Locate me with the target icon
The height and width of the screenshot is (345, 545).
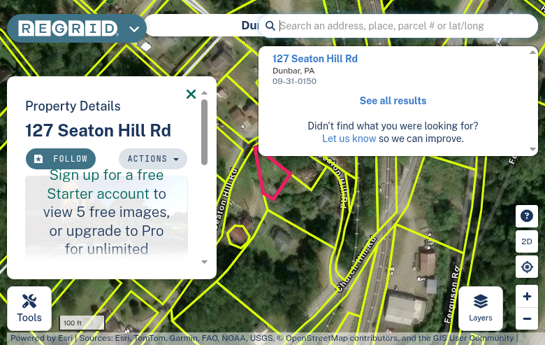[527, 267]
